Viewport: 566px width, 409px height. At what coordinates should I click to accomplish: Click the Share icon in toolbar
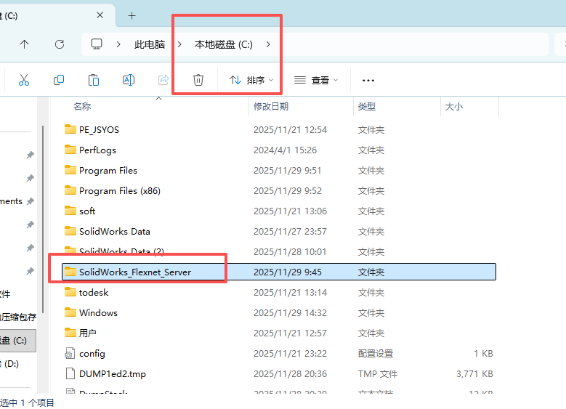[163, 80]
